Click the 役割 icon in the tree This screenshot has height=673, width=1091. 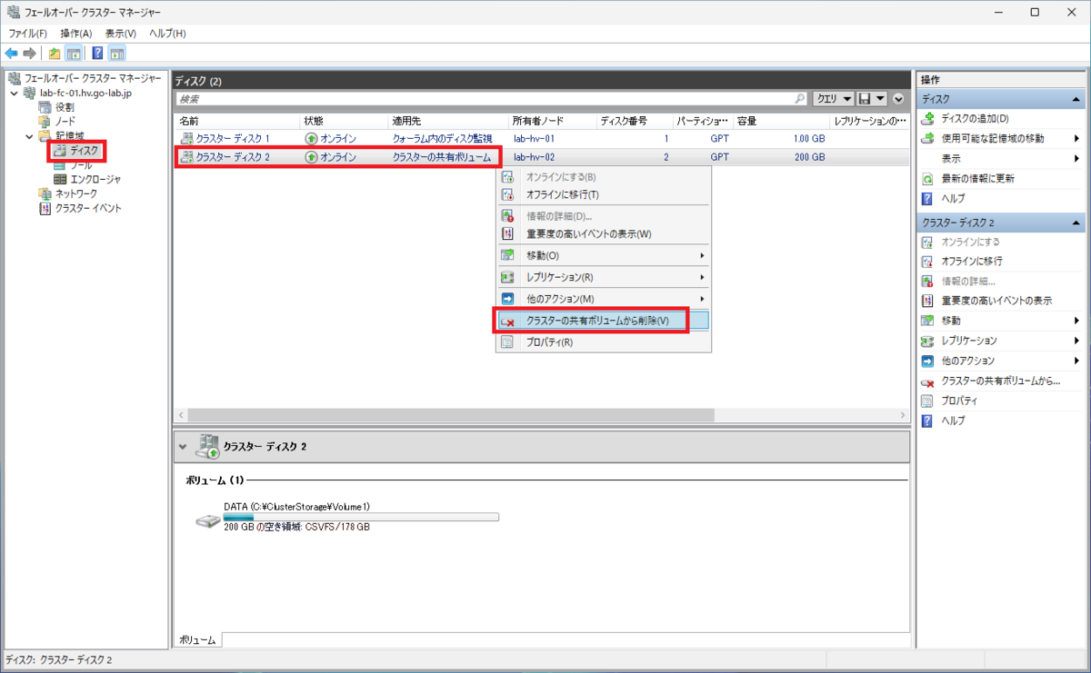tap(45, 107)
